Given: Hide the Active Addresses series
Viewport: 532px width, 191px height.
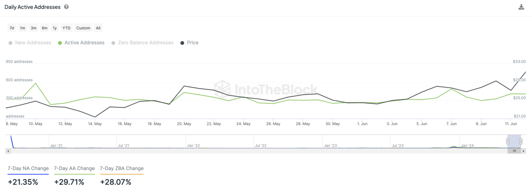Looking at the screenshot, I should (x=81, y=43).
